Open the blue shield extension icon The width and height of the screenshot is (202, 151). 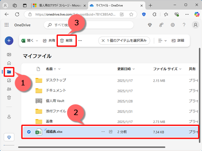click(x=144, y=14)
